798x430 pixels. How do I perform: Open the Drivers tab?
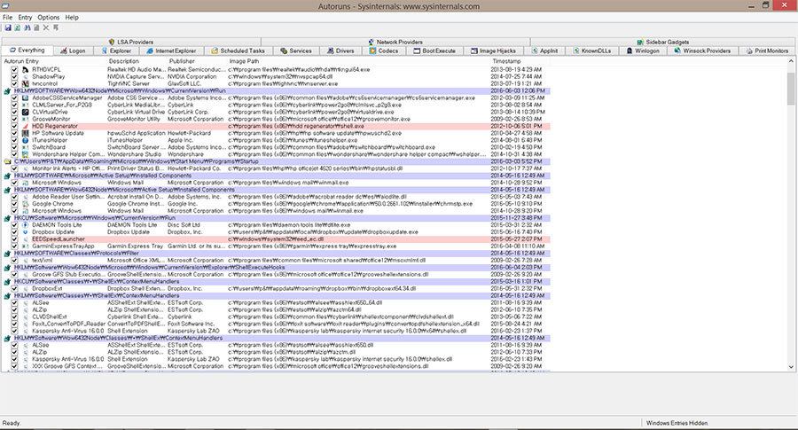pyautogui.click(x=340, y=51)
